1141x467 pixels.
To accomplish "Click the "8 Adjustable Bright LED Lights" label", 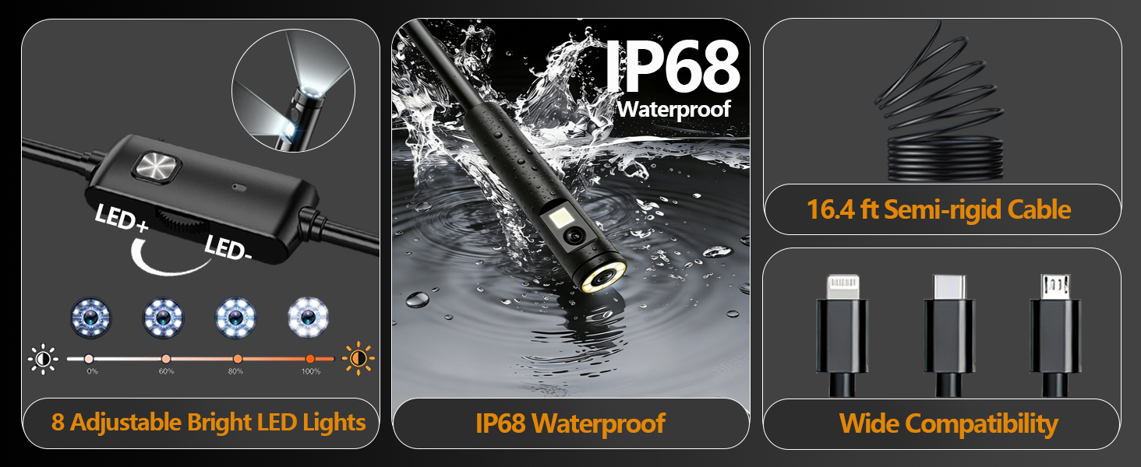I will (209, 423).
